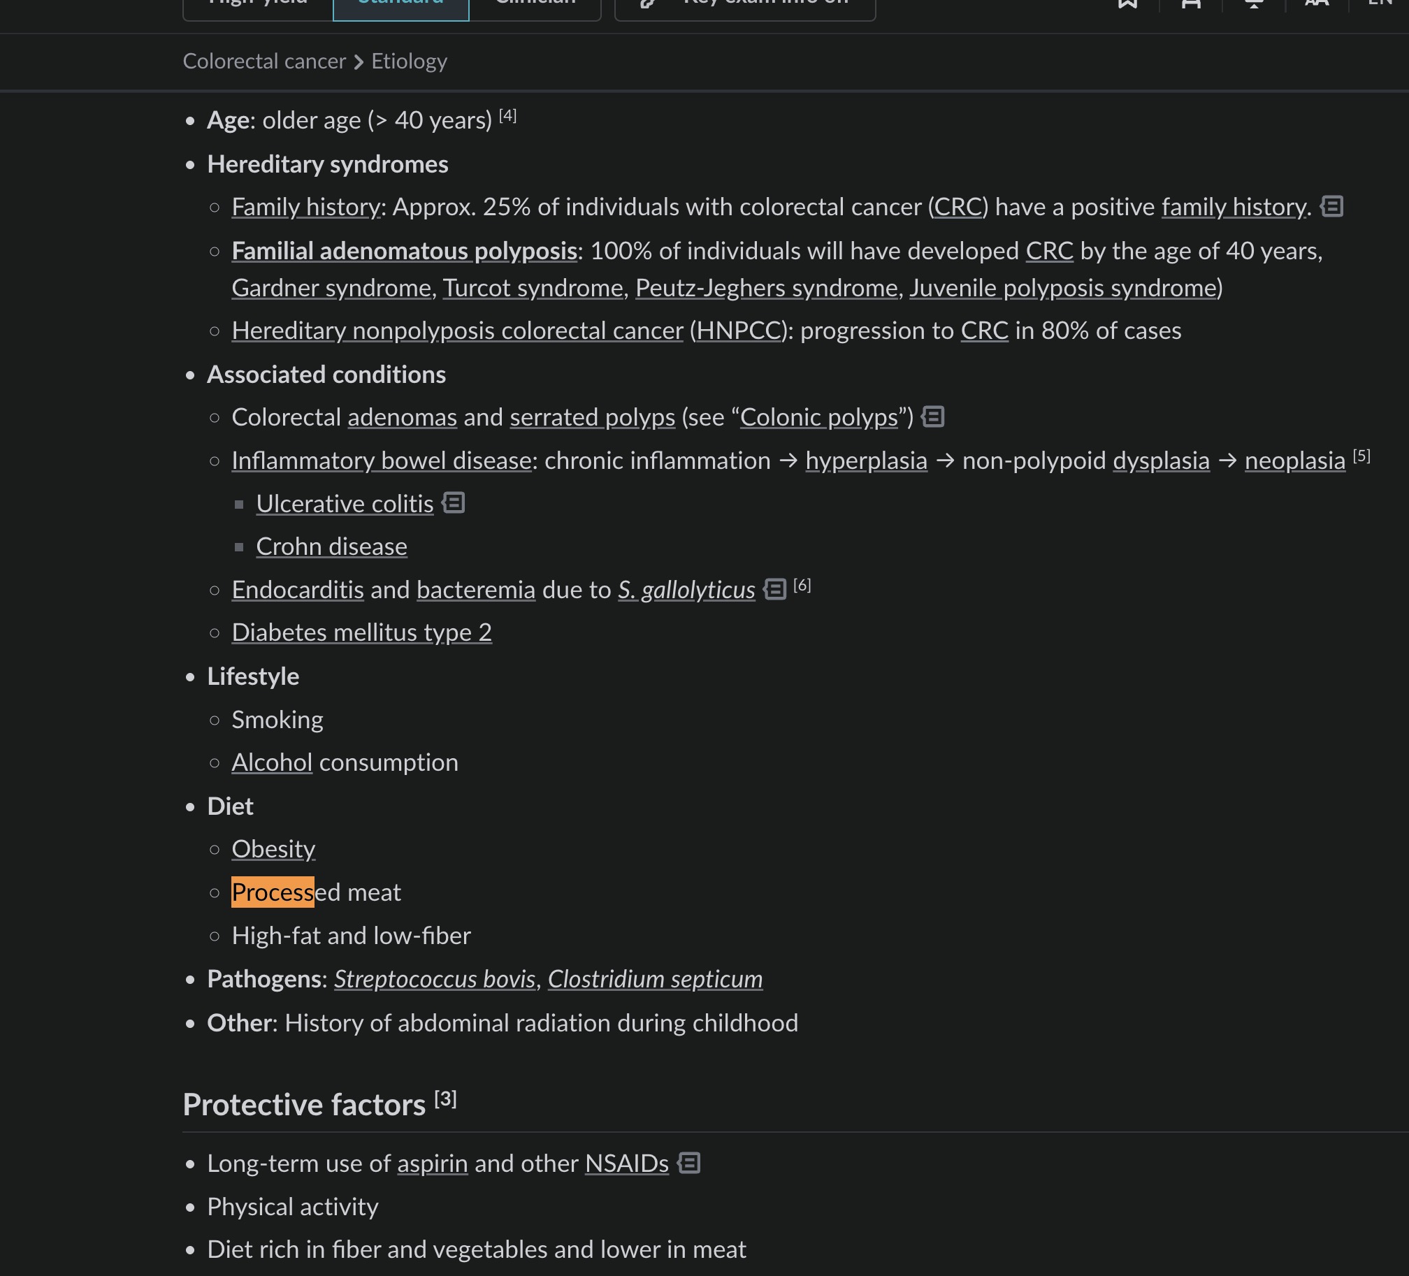Open the Clostridium septicum link
Viewport: 1409px width, 1276px height.
tap(655, 979)
